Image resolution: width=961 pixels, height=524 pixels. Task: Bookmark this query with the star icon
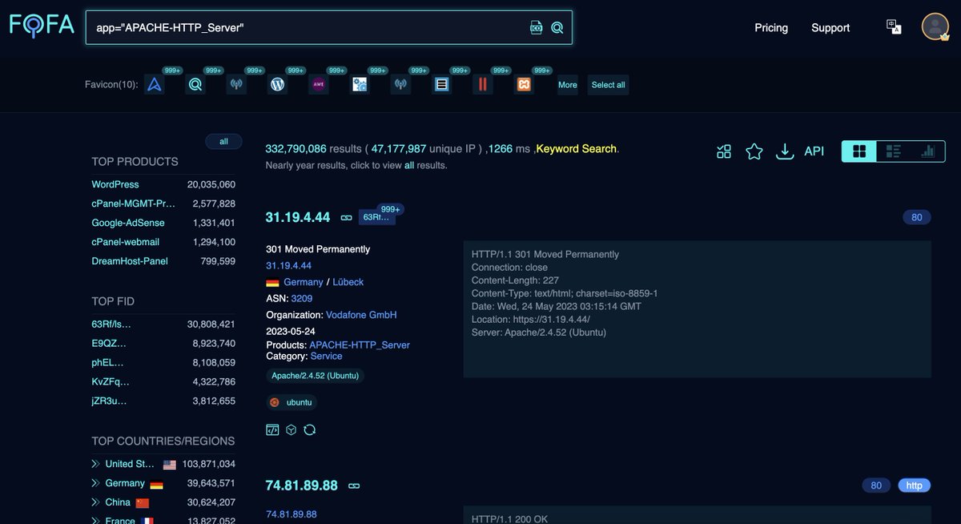point(754,151)
